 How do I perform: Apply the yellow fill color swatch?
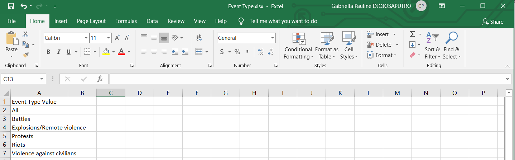pyautogui.click(x=106, y=52)
